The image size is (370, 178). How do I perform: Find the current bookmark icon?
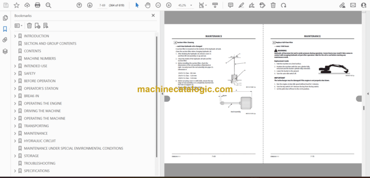(46, 25)
